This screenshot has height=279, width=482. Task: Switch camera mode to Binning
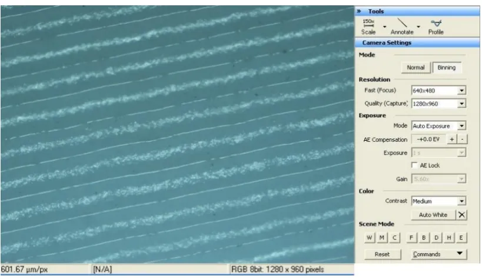(447, 68)
